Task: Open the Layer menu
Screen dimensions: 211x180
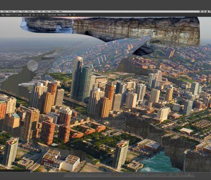Action: (17, 12)
